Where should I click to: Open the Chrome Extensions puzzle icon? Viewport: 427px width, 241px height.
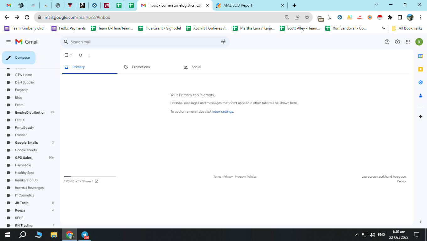coord(390,17)
